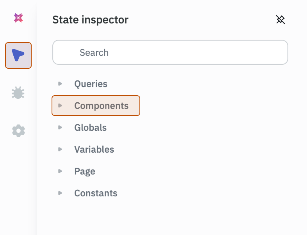Select the Variables label
Viewport: 307px width, 235px height.
coord(94,150)
